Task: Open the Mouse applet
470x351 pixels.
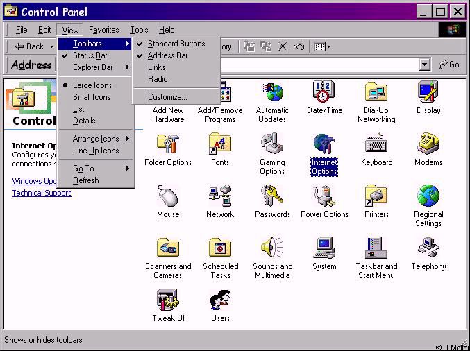Action: (x=168, y=202)
